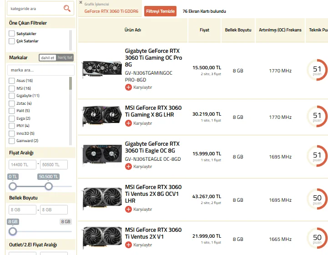Click compare plus icon for Gigabyte Eagle OC 8G
328x255 pixels.
click(x=128, y=166)
